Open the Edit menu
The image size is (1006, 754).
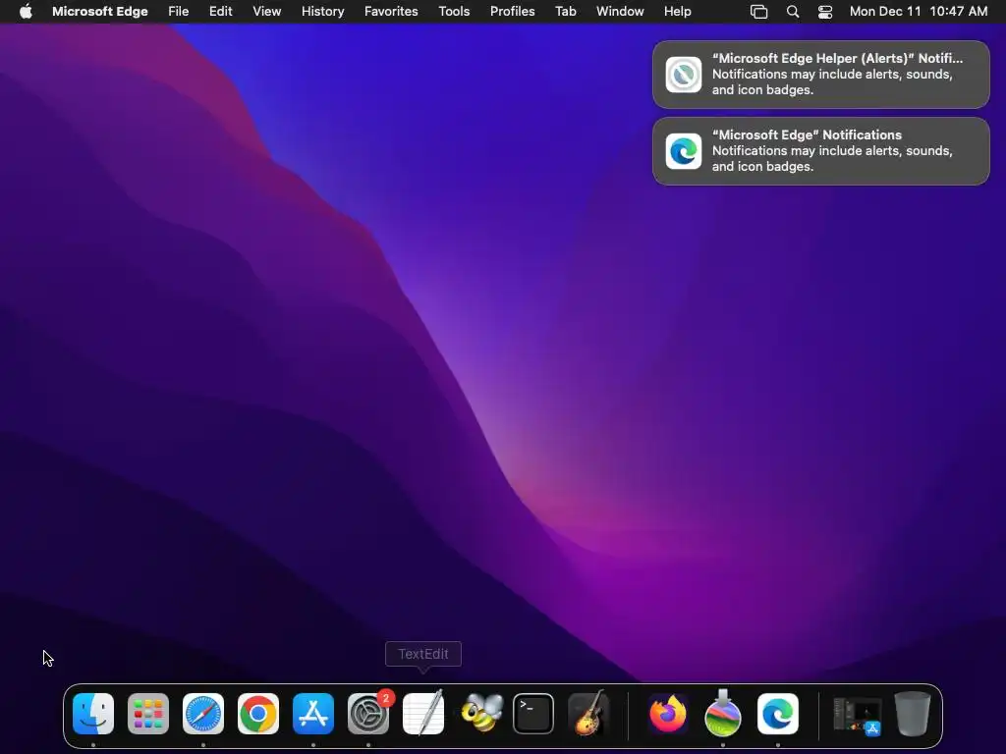[x=221, y=12]
